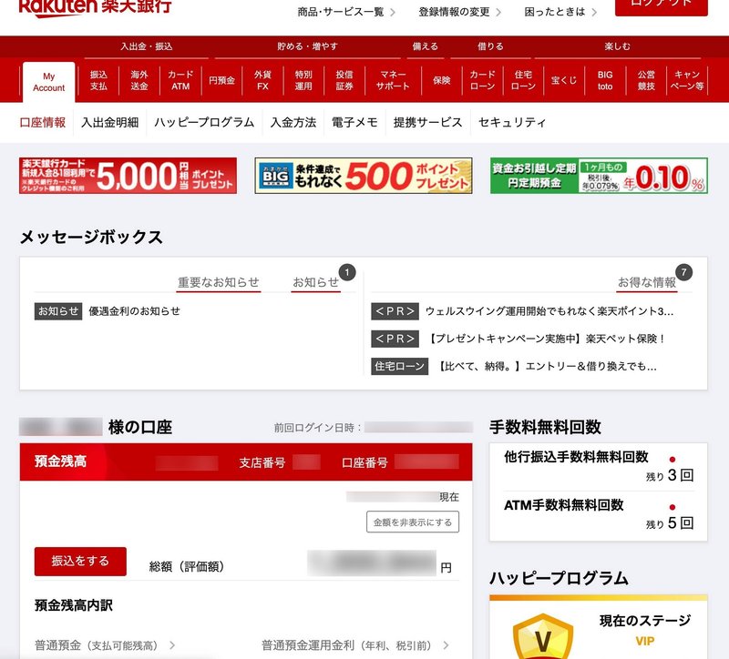Click the 支店番号 label in red header

click(262, 462)
